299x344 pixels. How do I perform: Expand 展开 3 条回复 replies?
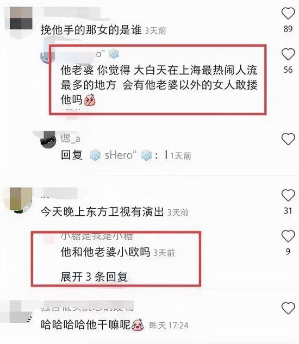(94, 277)
